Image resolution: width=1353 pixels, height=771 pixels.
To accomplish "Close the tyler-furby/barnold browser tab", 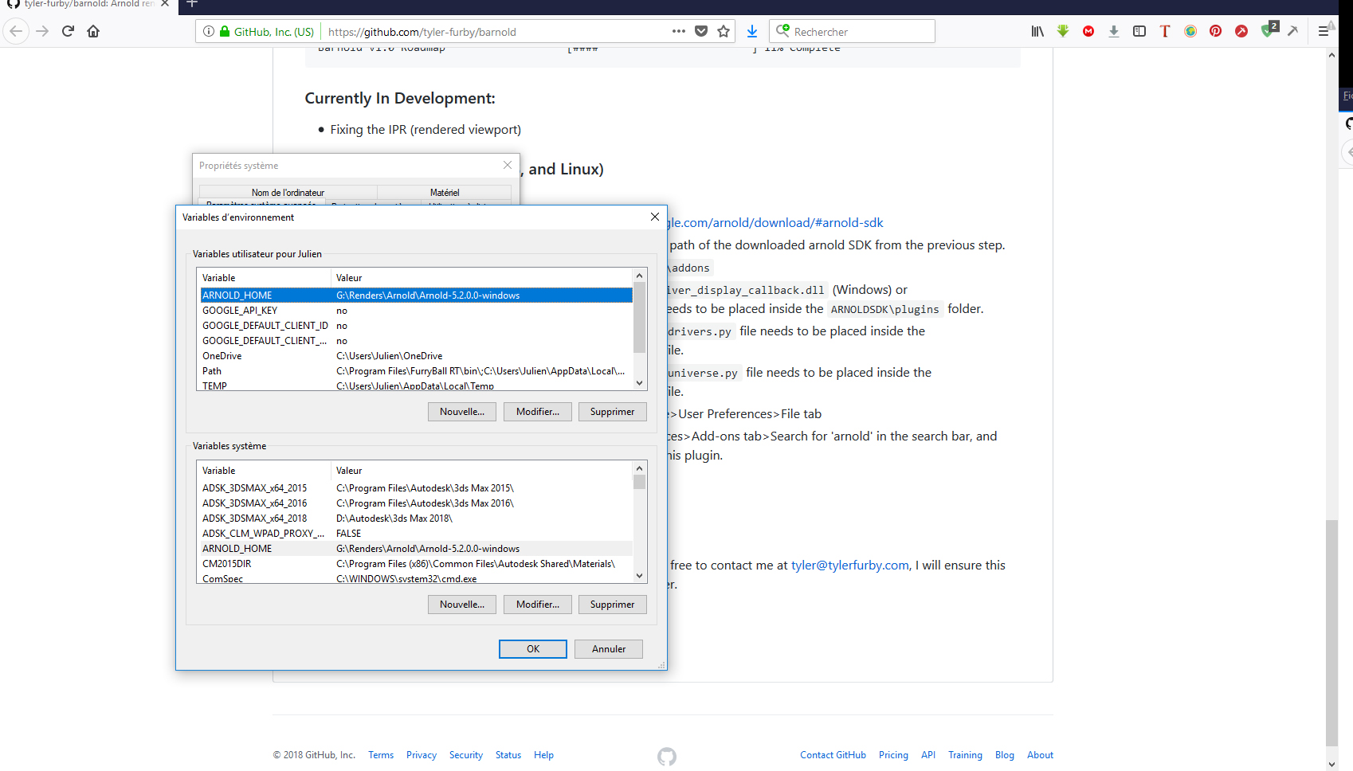I will 165,4.
